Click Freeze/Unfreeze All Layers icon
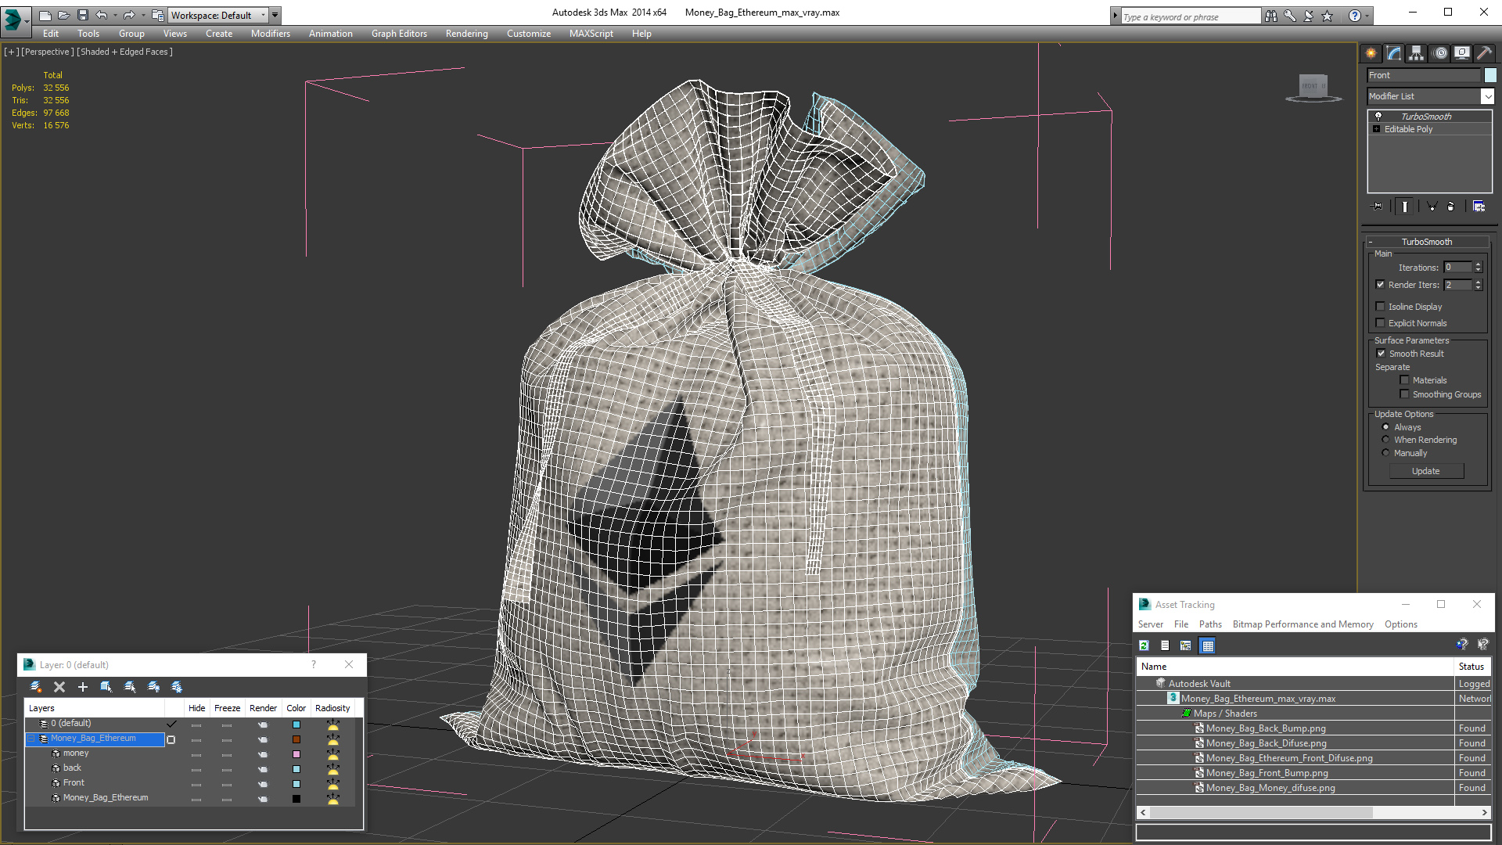1502x845 pixels. point(177,687)
